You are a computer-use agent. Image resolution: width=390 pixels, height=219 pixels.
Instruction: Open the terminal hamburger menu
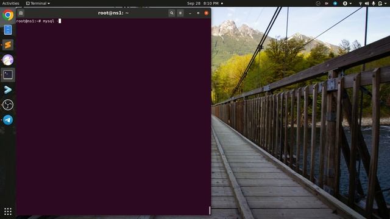[180, 13]
